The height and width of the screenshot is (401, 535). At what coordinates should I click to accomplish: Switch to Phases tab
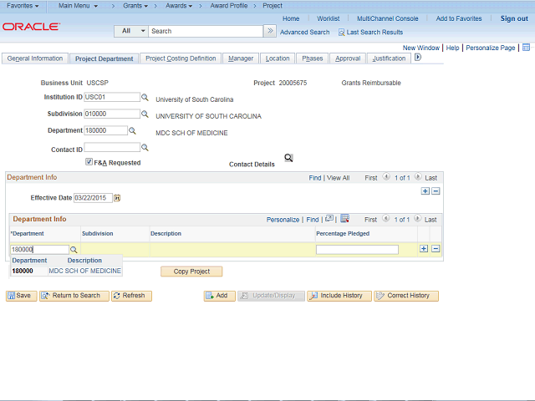point(312,58)
